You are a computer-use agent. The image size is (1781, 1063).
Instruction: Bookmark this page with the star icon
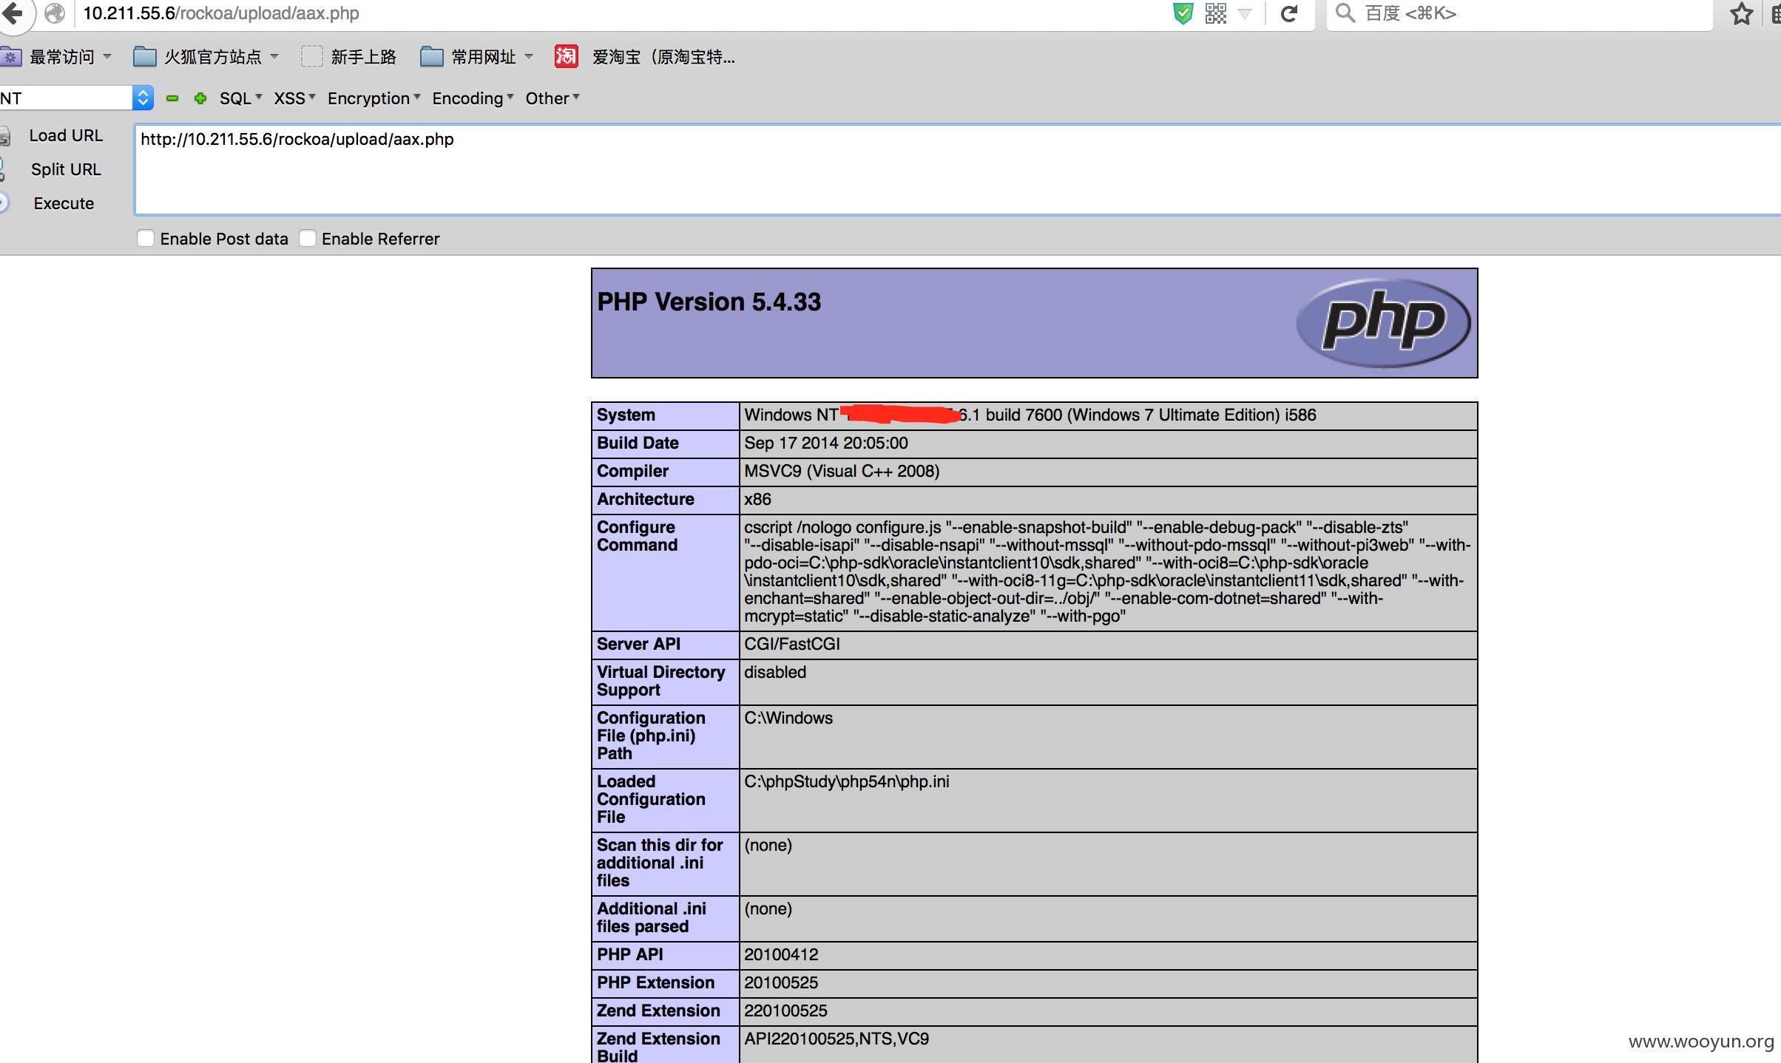coord(1742,13)
